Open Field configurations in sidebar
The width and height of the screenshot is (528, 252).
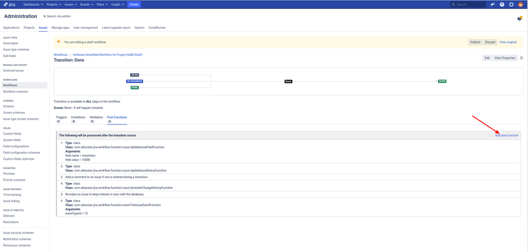(x=16, y=147)
